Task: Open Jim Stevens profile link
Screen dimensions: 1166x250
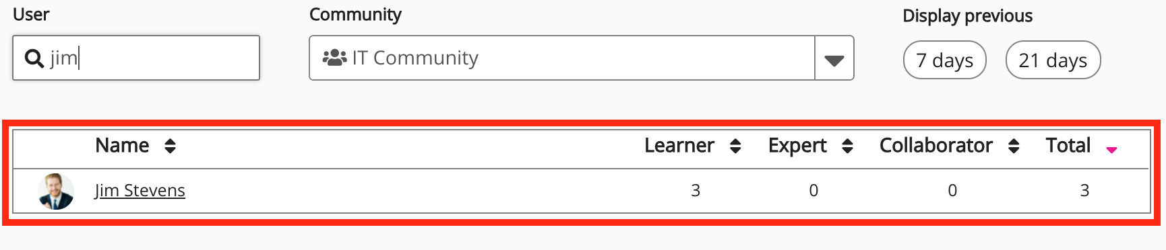Action: (x=140, y=191)
